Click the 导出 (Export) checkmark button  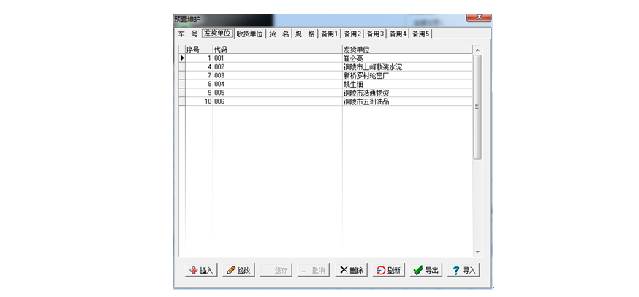(425, 270)
